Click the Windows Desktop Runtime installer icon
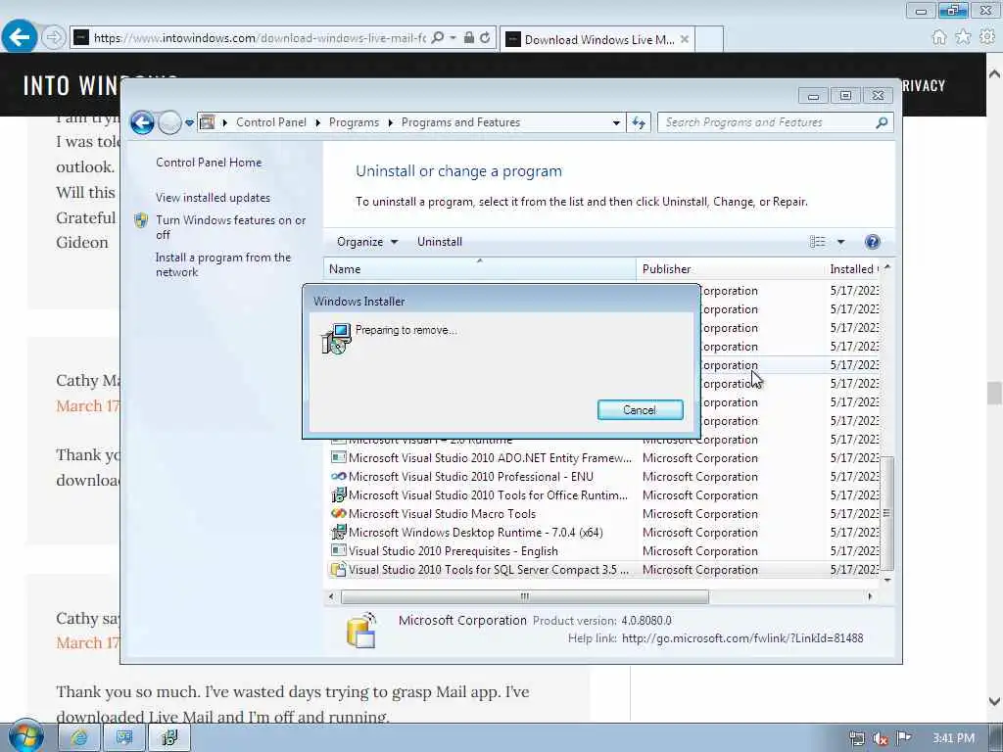The image size is (1003, 752). click(338, 532)
